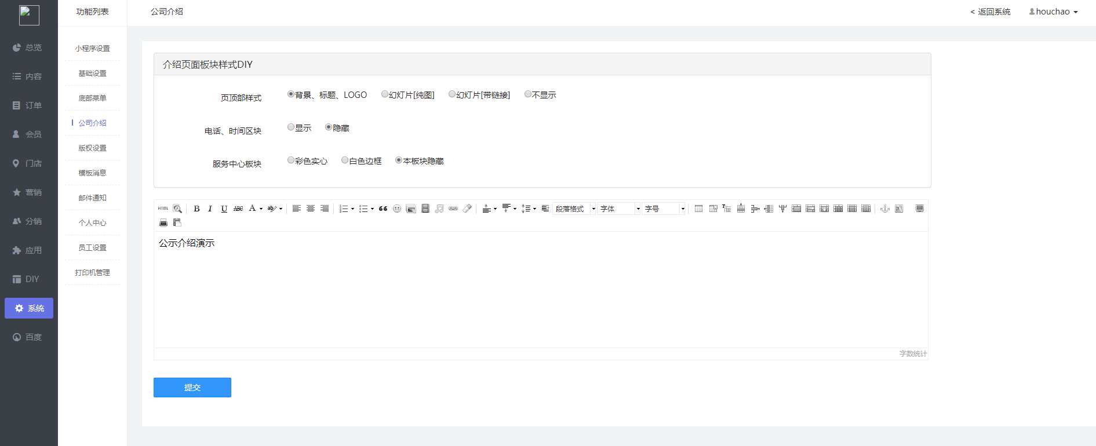This screenshot has height=446, width=1096.
Task: Open the emoticon picker
Action: [397, 209]
